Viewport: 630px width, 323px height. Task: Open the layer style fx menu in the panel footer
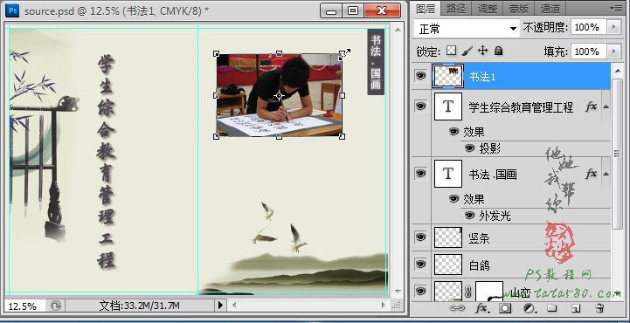pos(481,308)
